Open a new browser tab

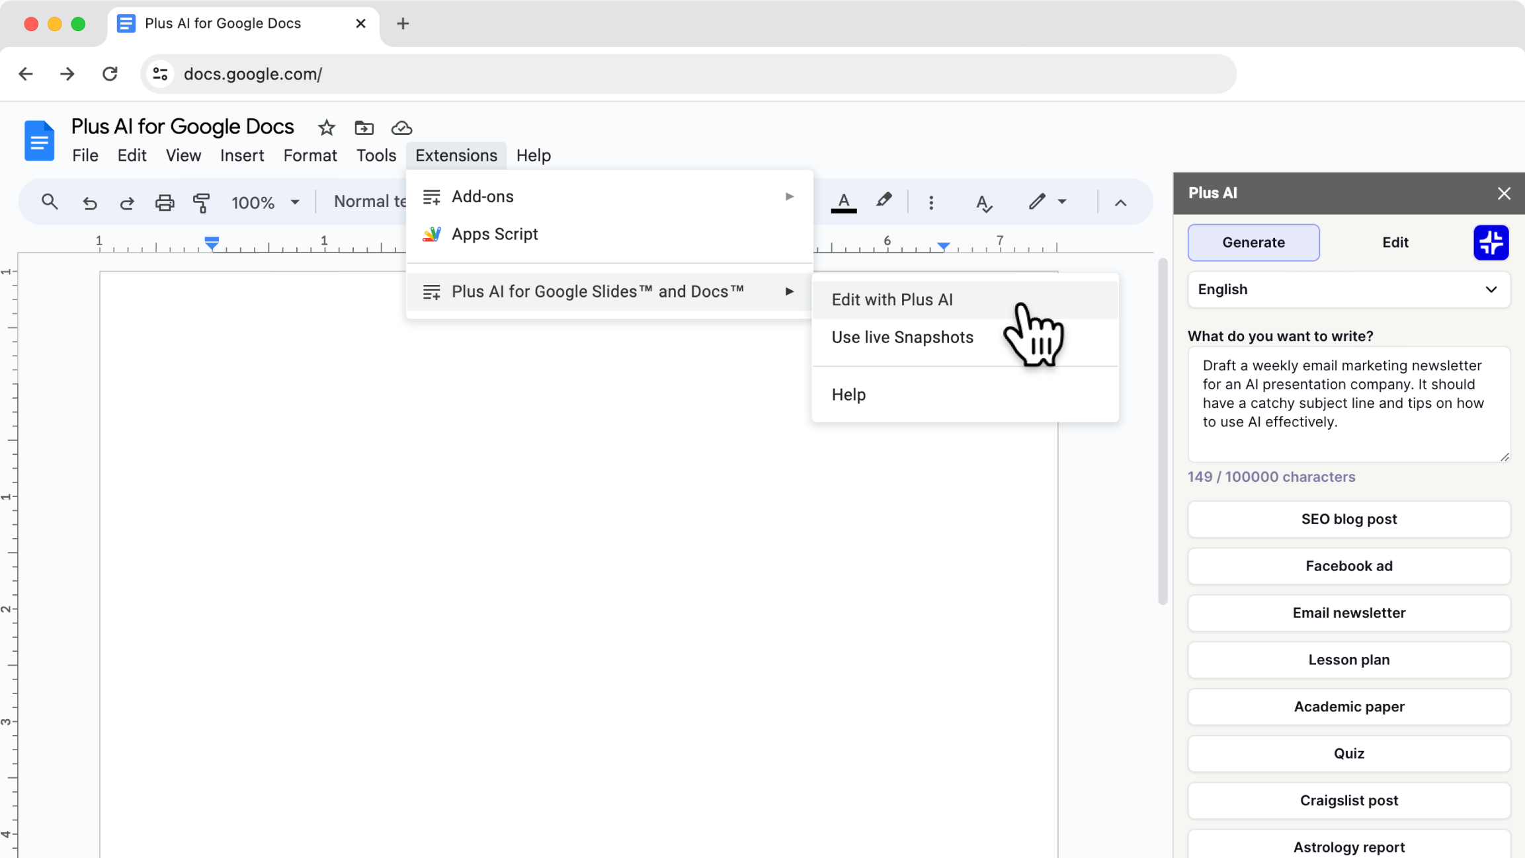[403, 24]
